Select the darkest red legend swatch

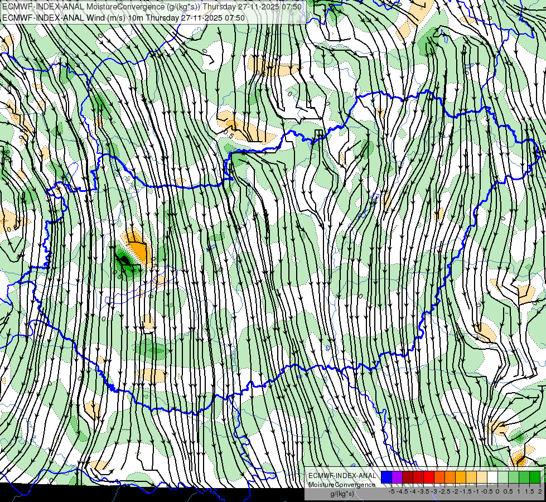tap(408, 477)
